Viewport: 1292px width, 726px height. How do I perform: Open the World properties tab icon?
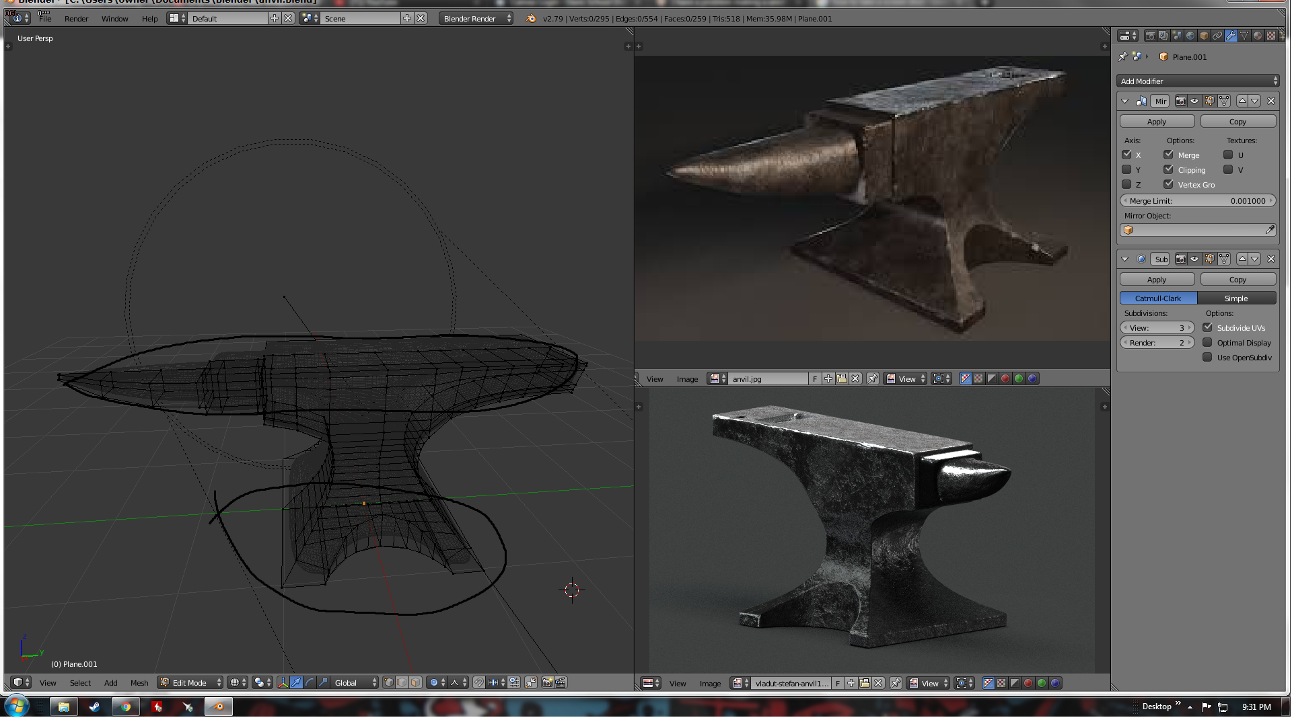tap(1190, 36)
